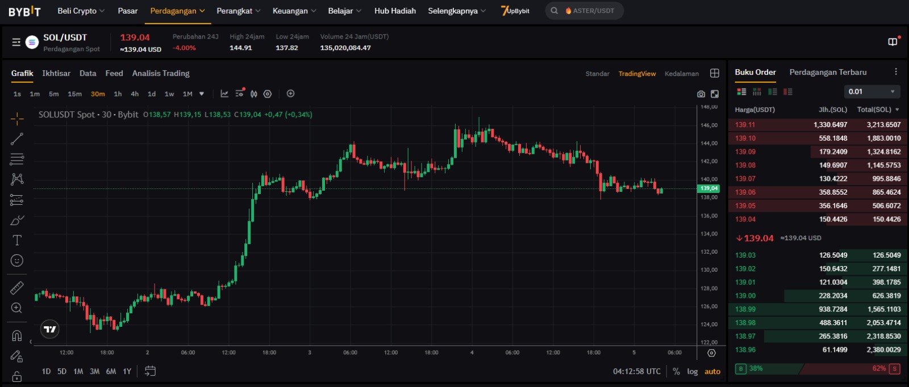This screenshot has height=387, width=909.
Task: Expand the Perangkat dropdown menu
Action: pyautogui.click(x=239, y=11)
